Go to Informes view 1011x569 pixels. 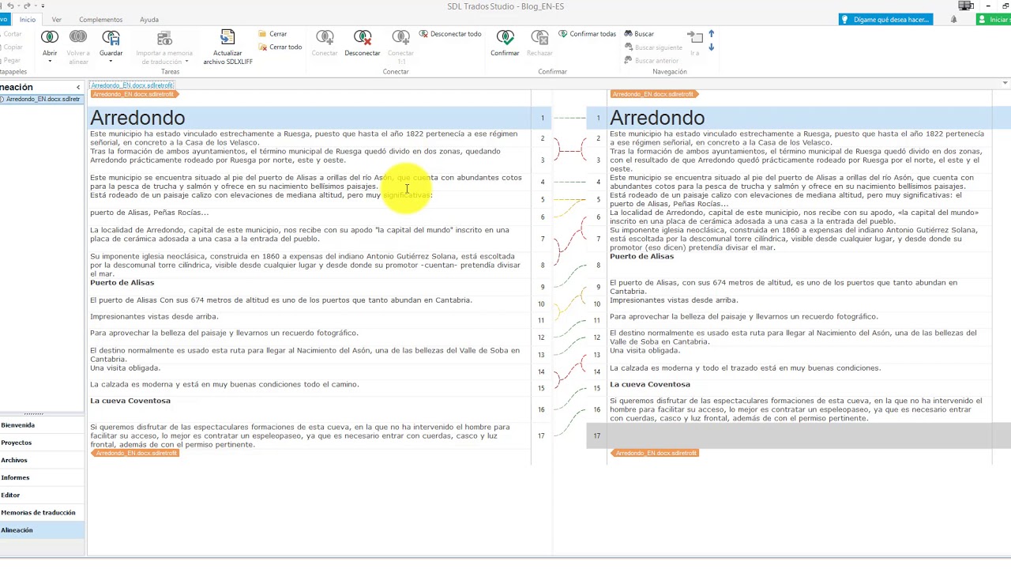[x=42, y=477]
